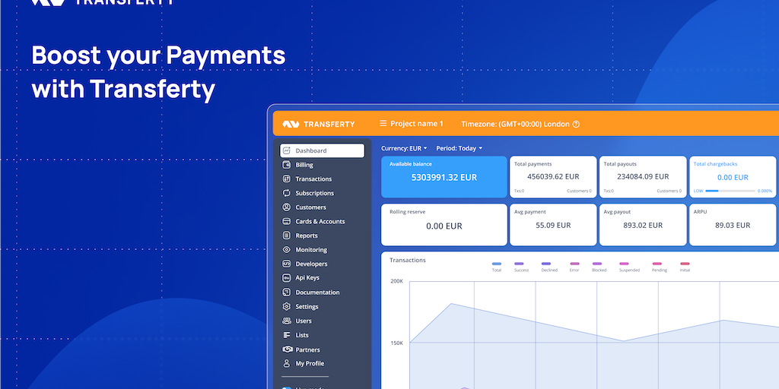This screenshot has height=389, width=779.
Task: Select the Total payments card
Action: [x=553, y=177]
